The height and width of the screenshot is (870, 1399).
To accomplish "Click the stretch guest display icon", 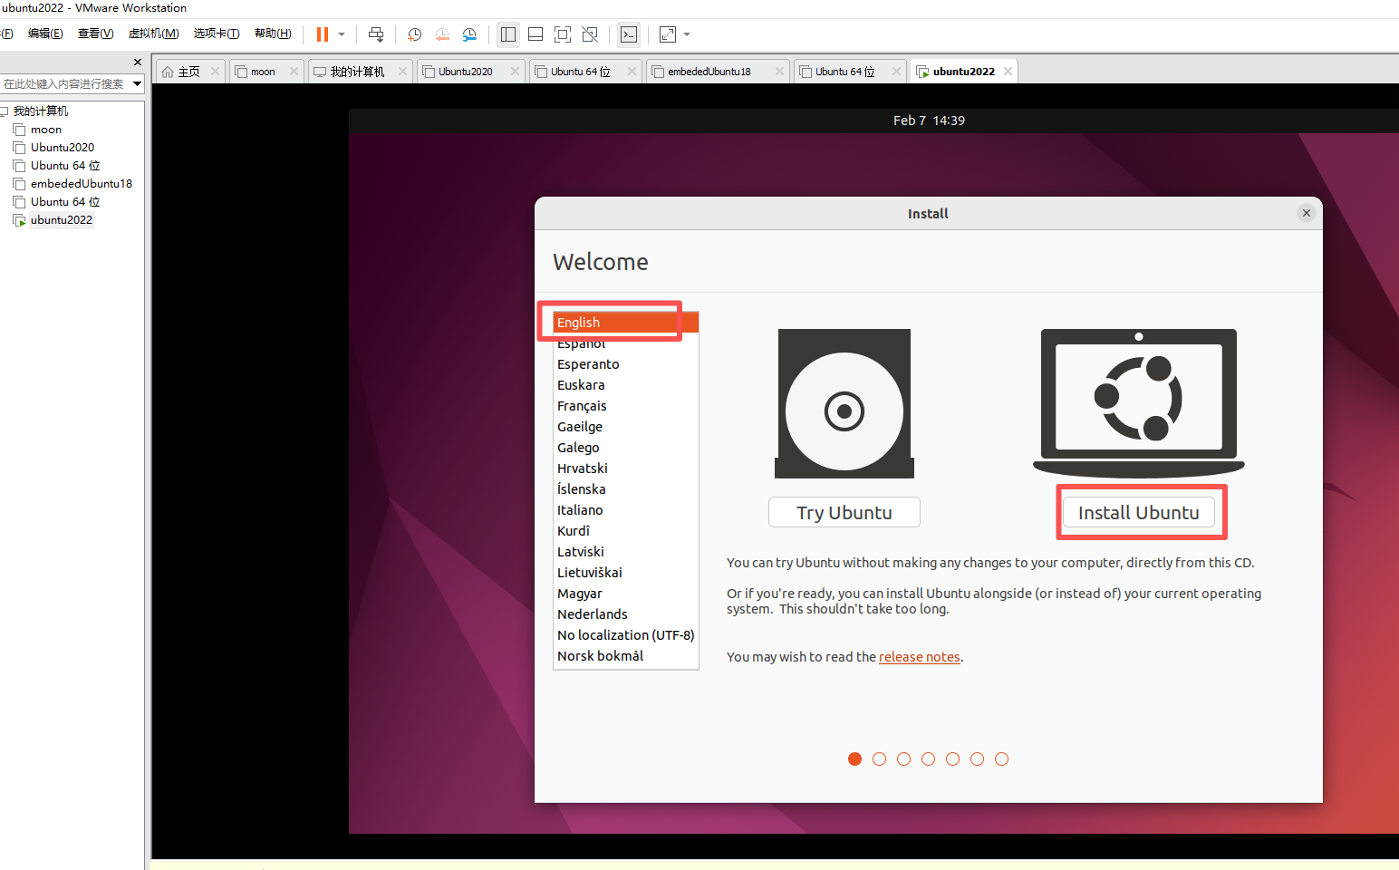I will coord(668,34).
